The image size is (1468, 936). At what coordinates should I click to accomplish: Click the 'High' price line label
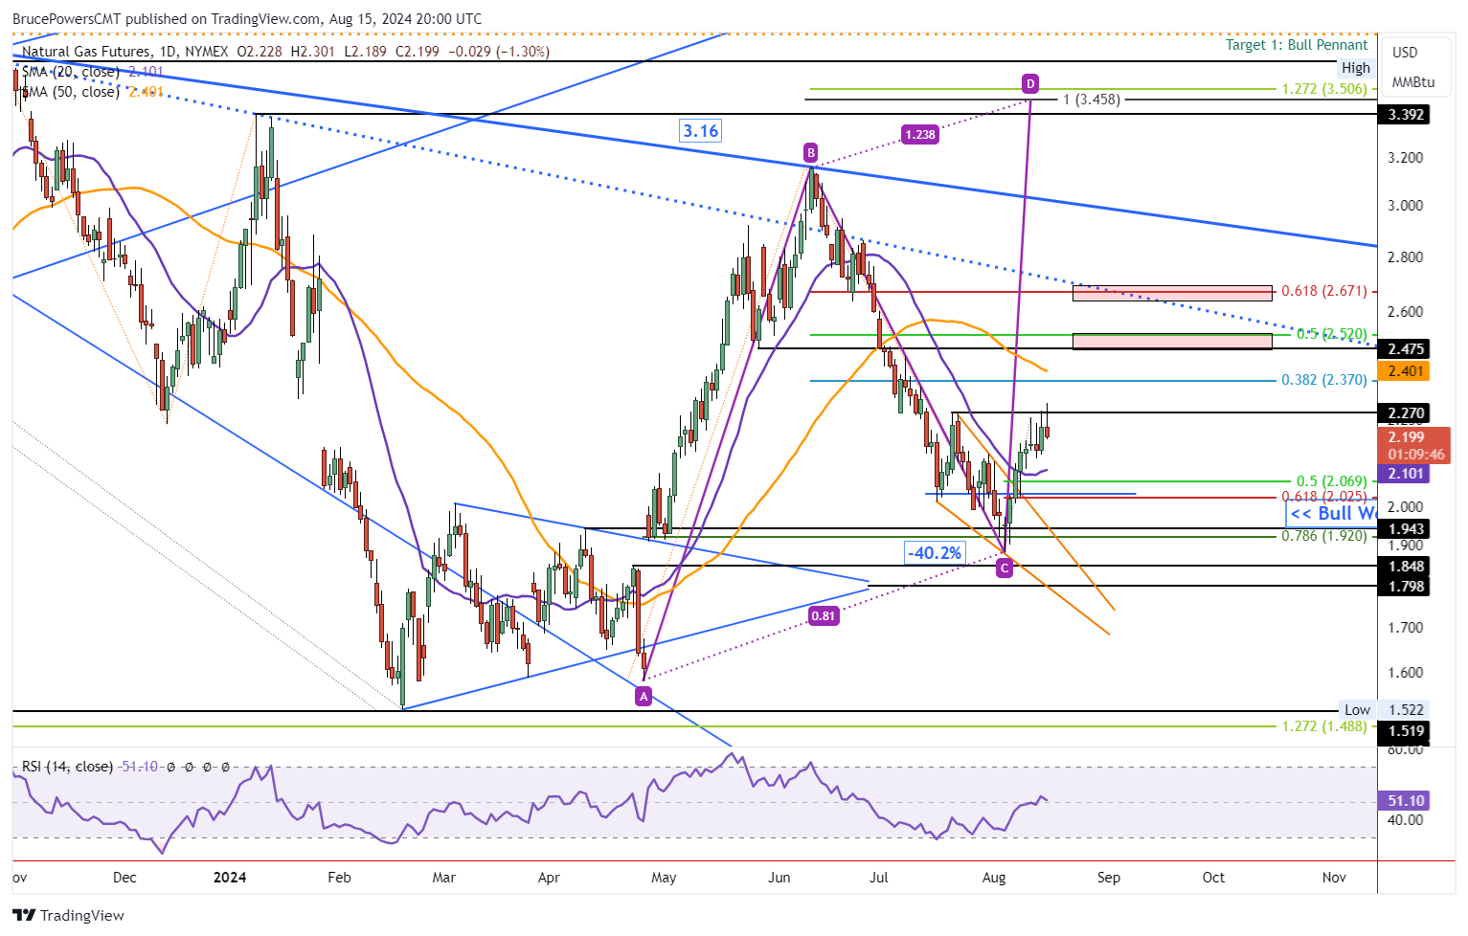(1356, 68)
